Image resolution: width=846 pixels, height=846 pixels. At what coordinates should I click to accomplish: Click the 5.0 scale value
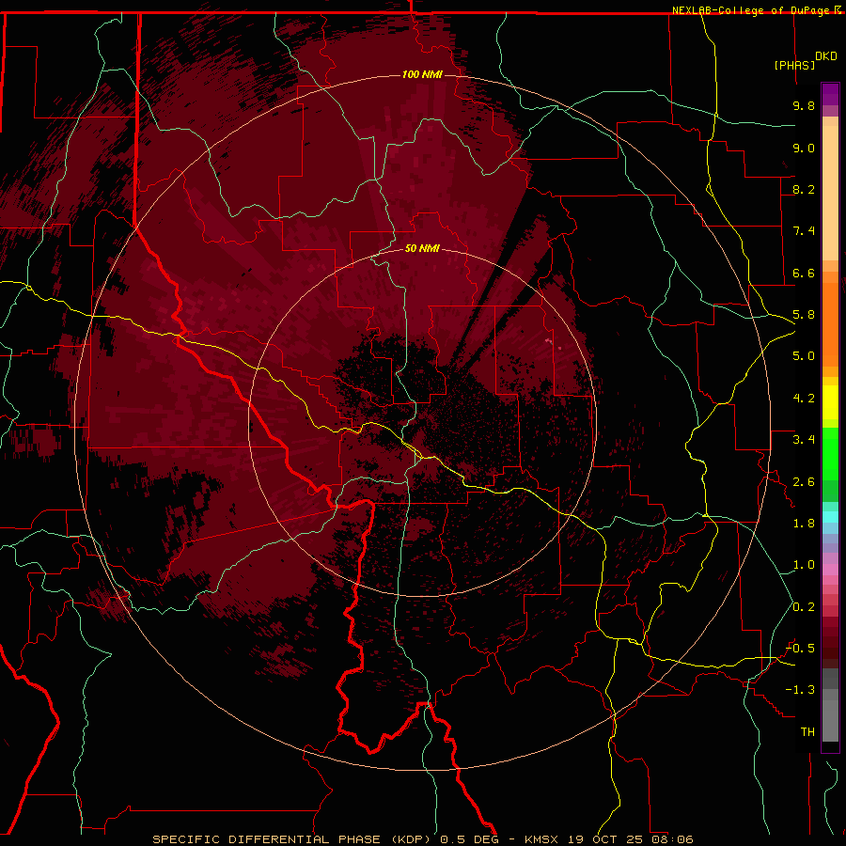pyautogui.click(x=804, y=356)
